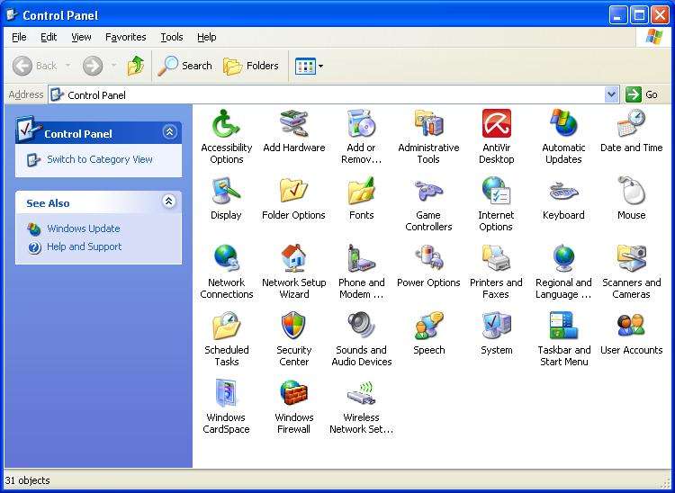Open the Favorites menu
The height and width of the screenshot is (493, 675).
(x=126, y=37)
